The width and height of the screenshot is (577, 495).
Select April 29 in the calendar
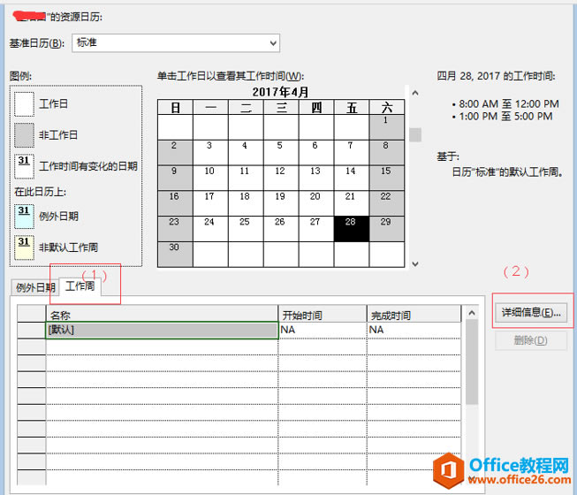coord(387,229)
